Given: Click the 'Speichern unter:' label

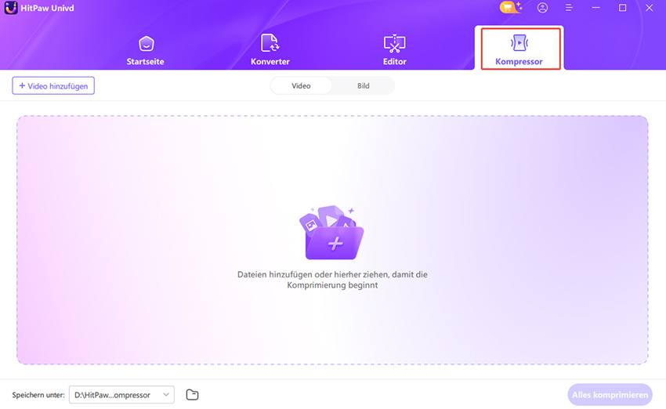Looking at the screenshot, I should (38, 395).
